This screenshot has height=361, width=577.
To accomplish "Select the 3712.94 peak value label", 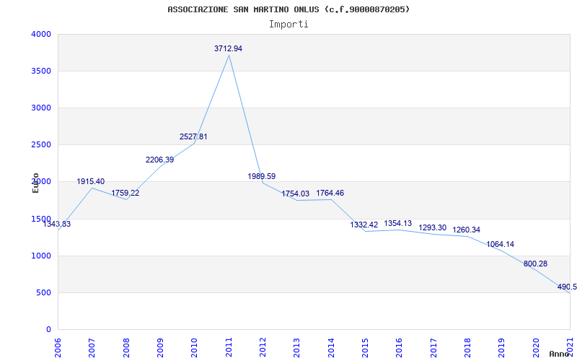I will coord(228,48).
